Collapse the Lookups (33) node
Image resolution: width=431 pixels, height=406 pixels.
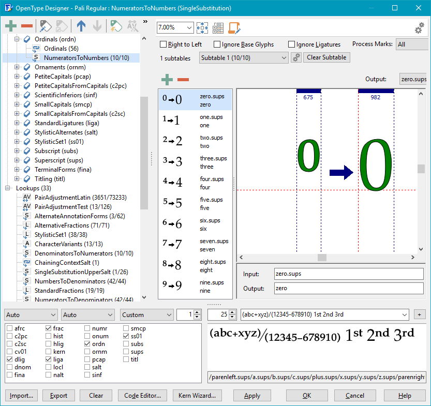[x=7, y=188]
